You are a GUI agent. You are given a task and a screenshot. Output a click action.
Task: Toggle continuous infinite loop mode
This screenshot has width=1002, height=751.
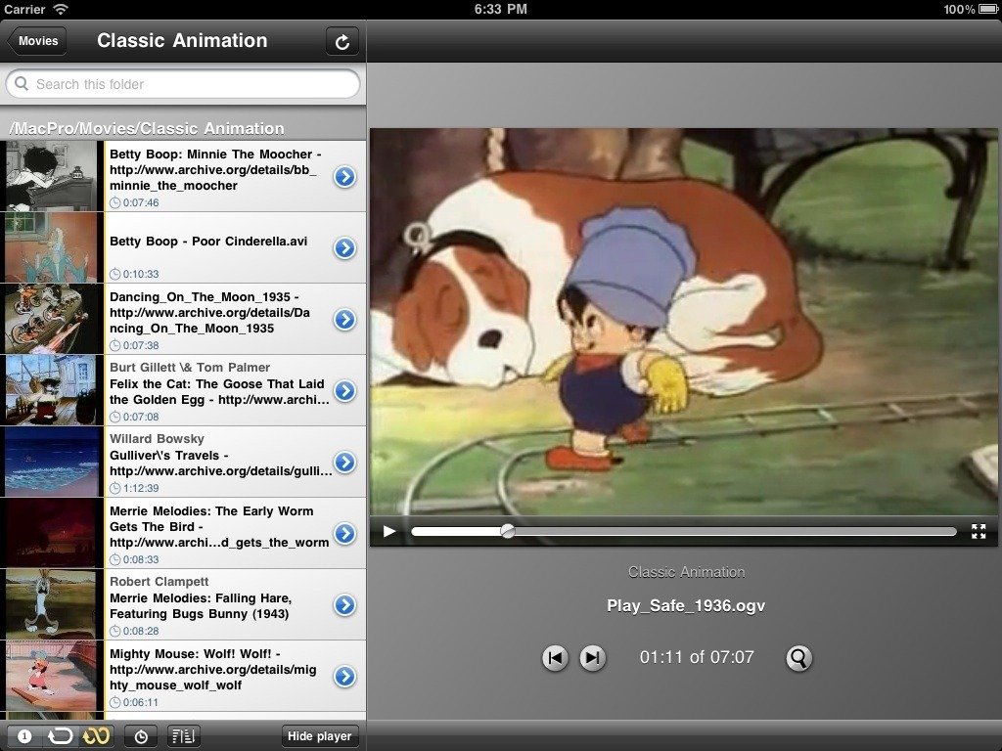point(96,736)
